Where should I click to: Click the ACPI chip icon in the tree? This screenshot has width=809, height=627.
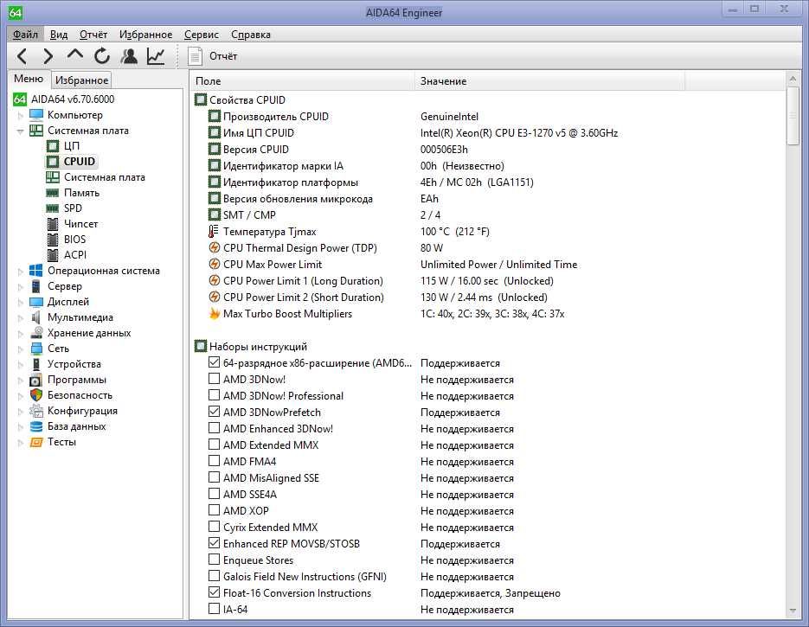tap(53, 255)
